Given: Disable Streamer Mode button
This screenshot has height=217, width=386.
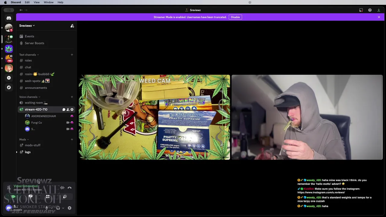Looking at the screenshot, I should tap(235, 17).
